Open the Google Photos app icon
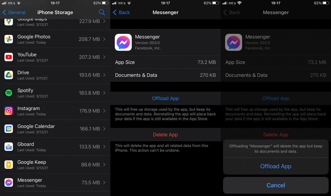This screenshot has height=196, width=331. click(9, 39)
